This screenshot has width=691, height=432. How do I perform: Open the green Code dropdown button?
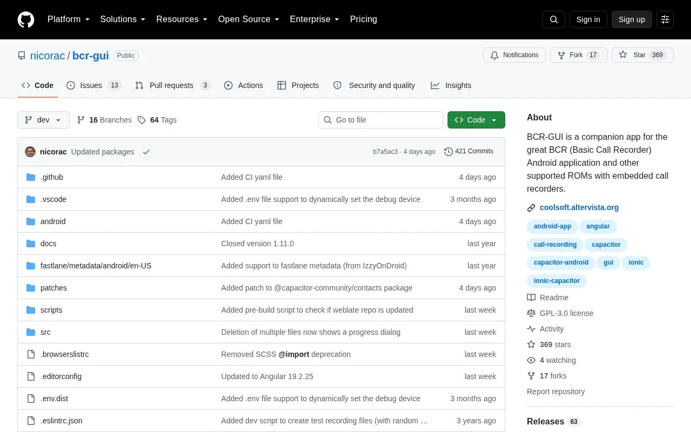click(476, 120)
